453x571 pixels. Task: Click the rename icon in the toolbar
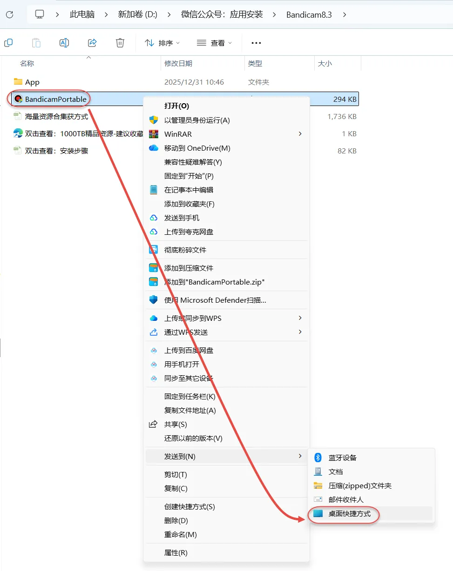[64, 43]
